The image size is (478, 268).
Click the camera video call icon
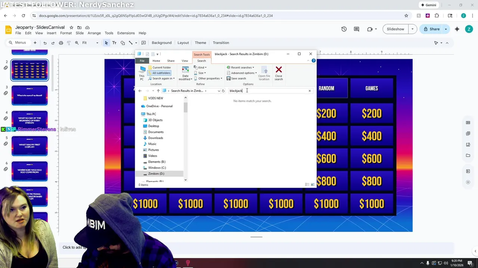[370, 29]
